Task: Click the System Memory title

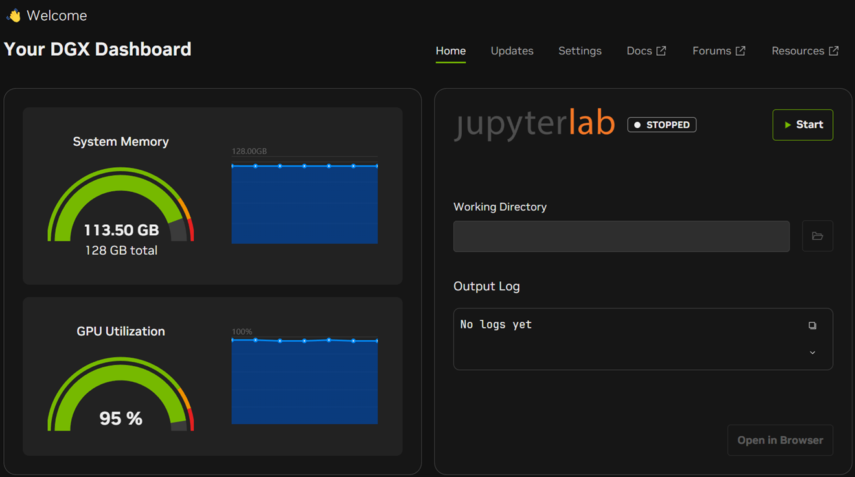Action: point(120,141)
